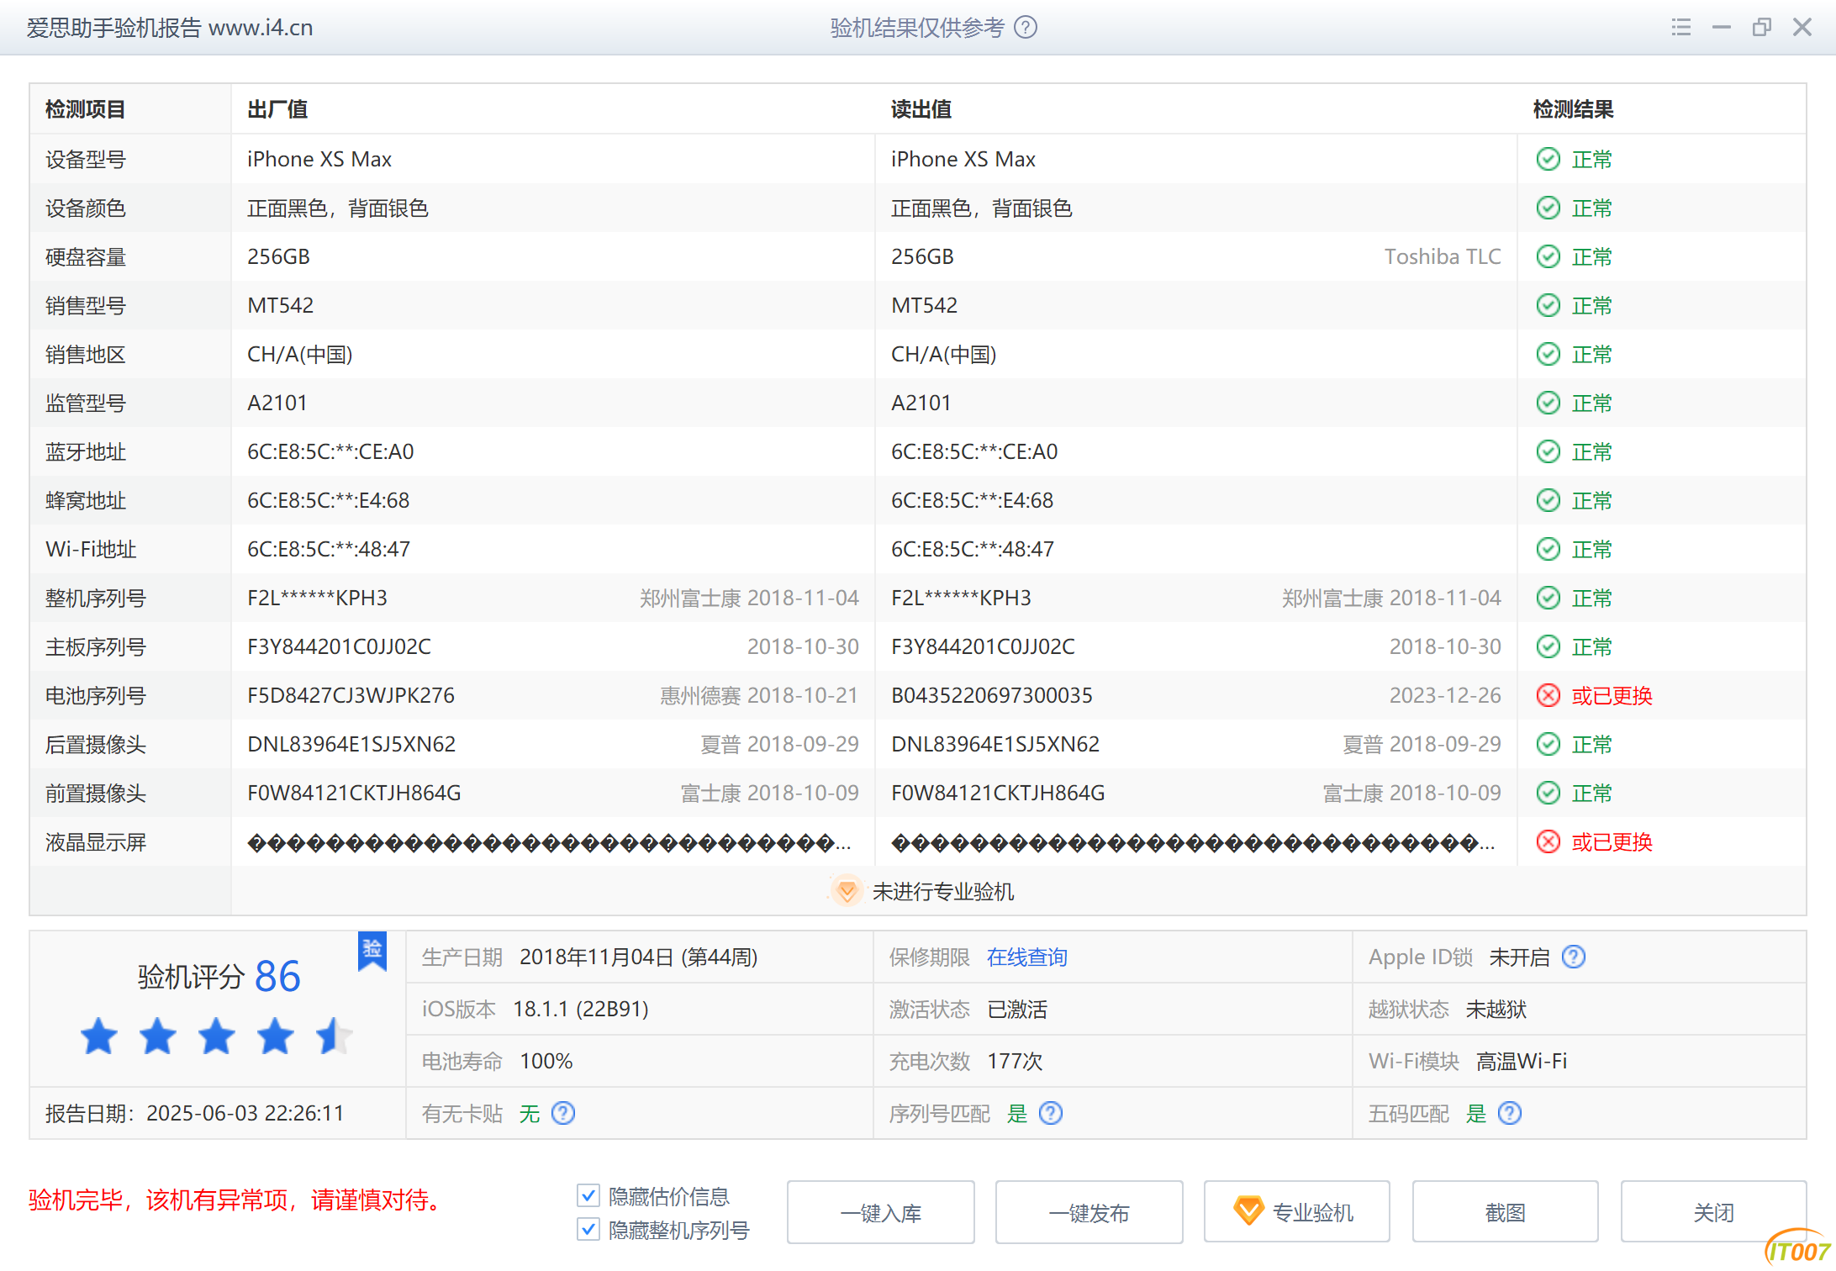
Task: Click the green check icon for 设备型号
Action: [x=1548, y=159]
